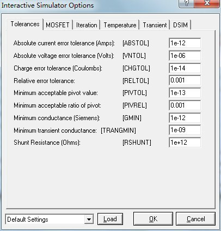Click the title bar help question mark icon
Screen dimensions: 221x231
coord(187,3)
